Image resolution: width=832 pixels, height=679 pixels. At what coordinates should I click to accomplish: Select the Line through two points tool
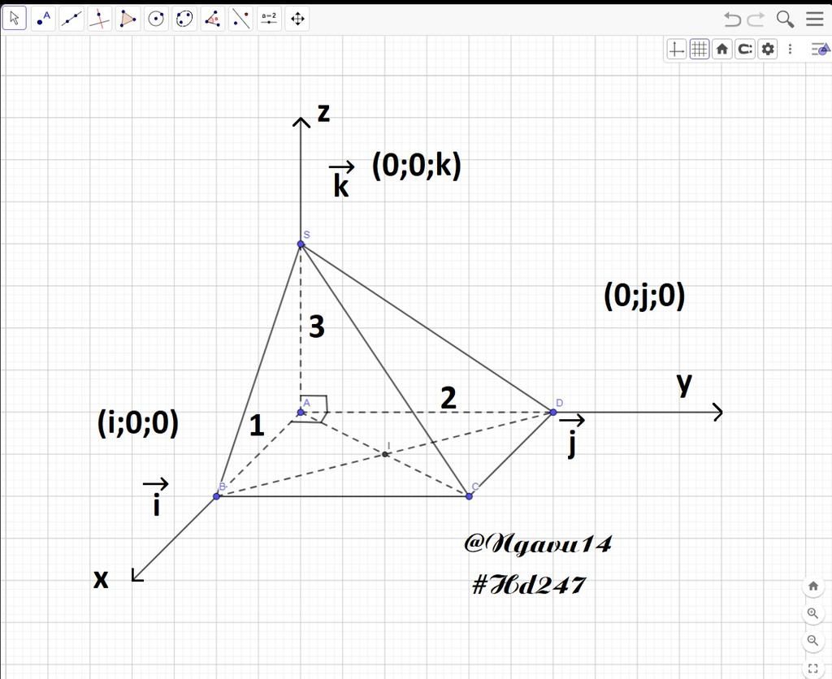[x=71, y=19]
